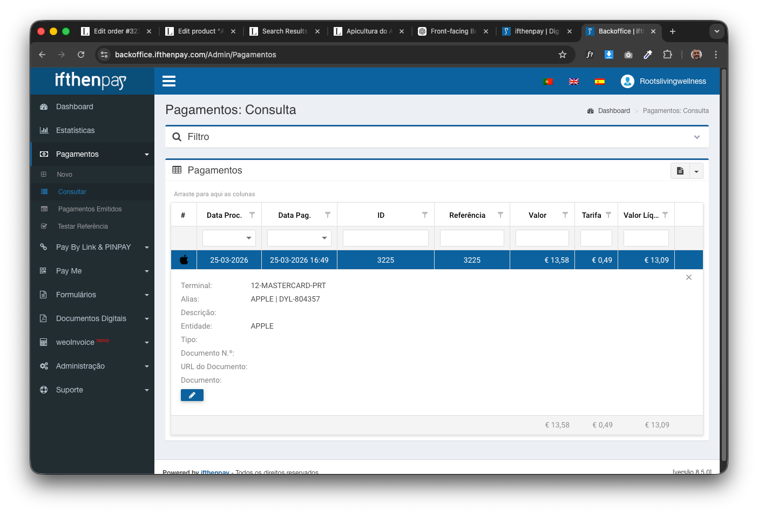The height and width of the screenshot is (514, 758).
Task: Click the Dashboard breadcrumb link
Action: [613, 111]
